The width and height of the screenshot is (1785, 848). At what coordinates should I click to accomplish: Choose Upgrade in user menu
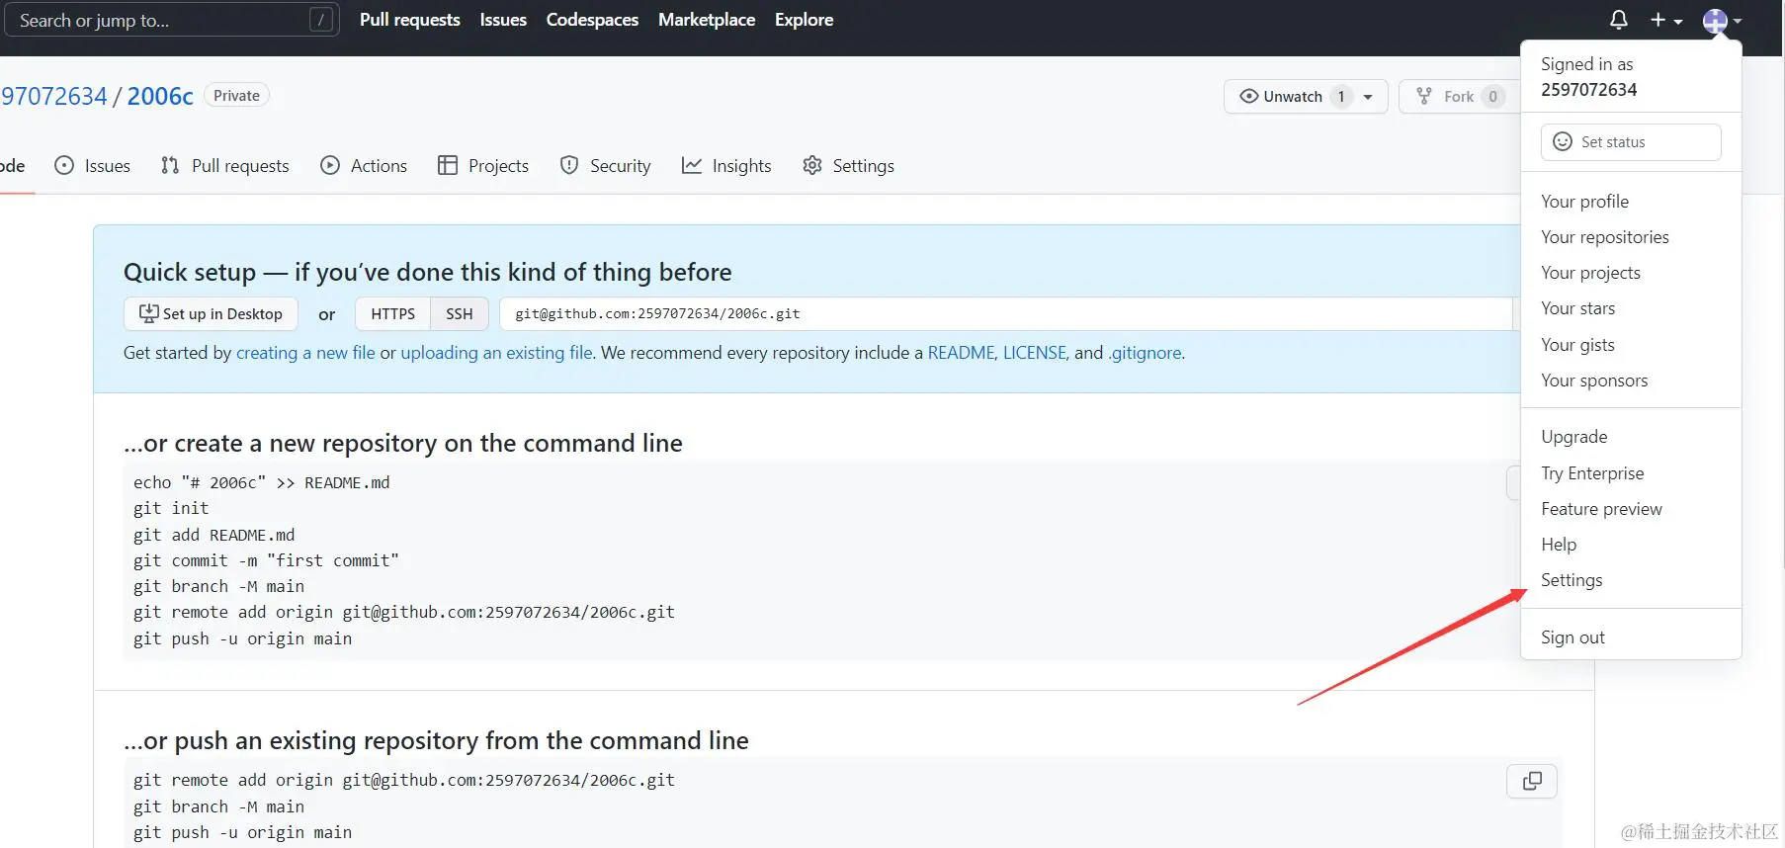[1573, 437]
